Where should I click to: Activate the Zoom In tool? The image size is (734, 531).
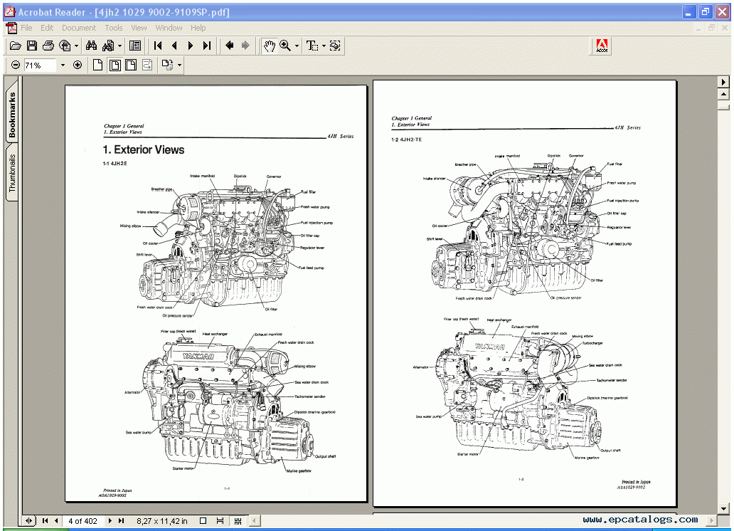[285, 45]
